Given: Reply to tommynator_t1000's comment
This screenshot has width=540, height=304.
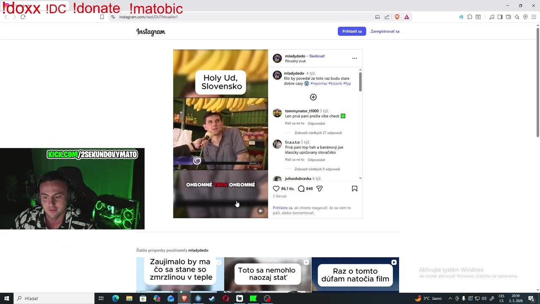Looking at the screenshot, I should coord(316,124).
